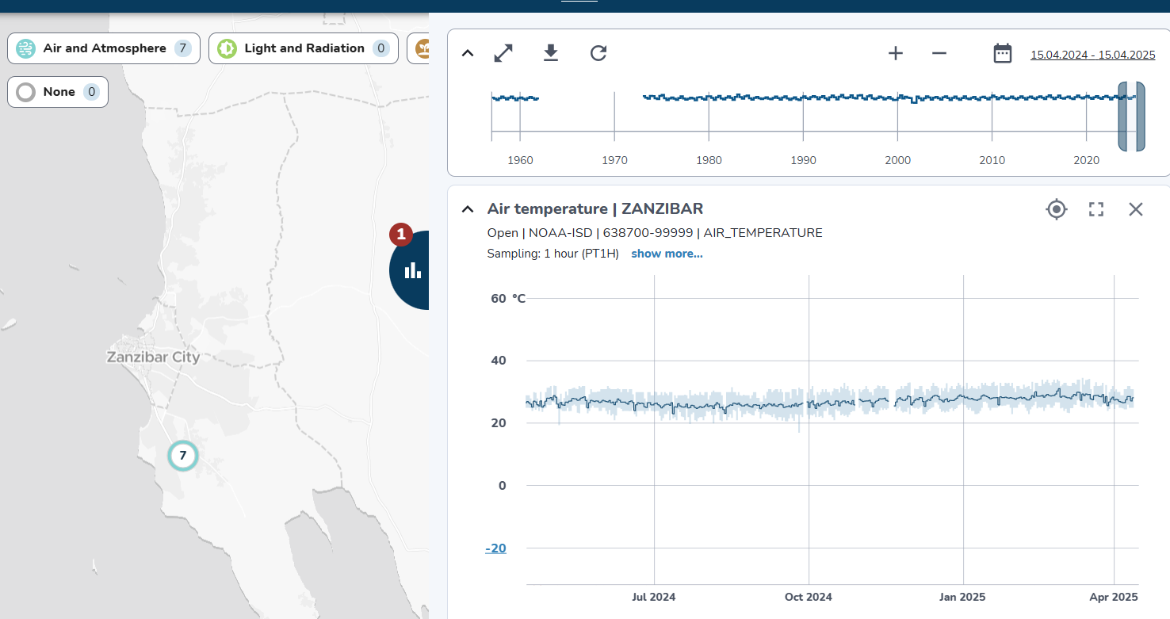Click the Zanzibar City map label
Screen dimensions: 1170x619
coord(153,357)
